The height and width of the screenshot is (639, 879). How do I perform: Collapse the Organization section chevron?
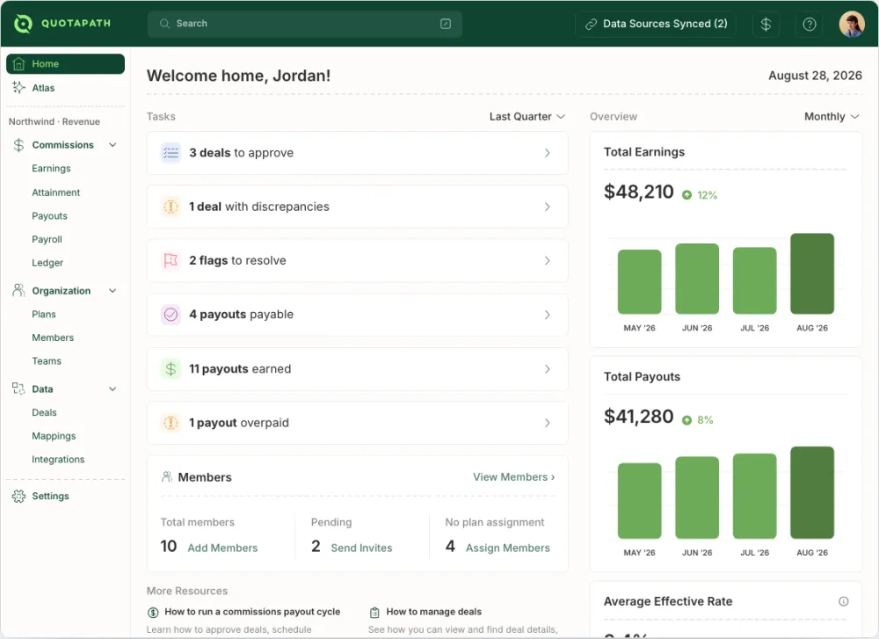113,291
